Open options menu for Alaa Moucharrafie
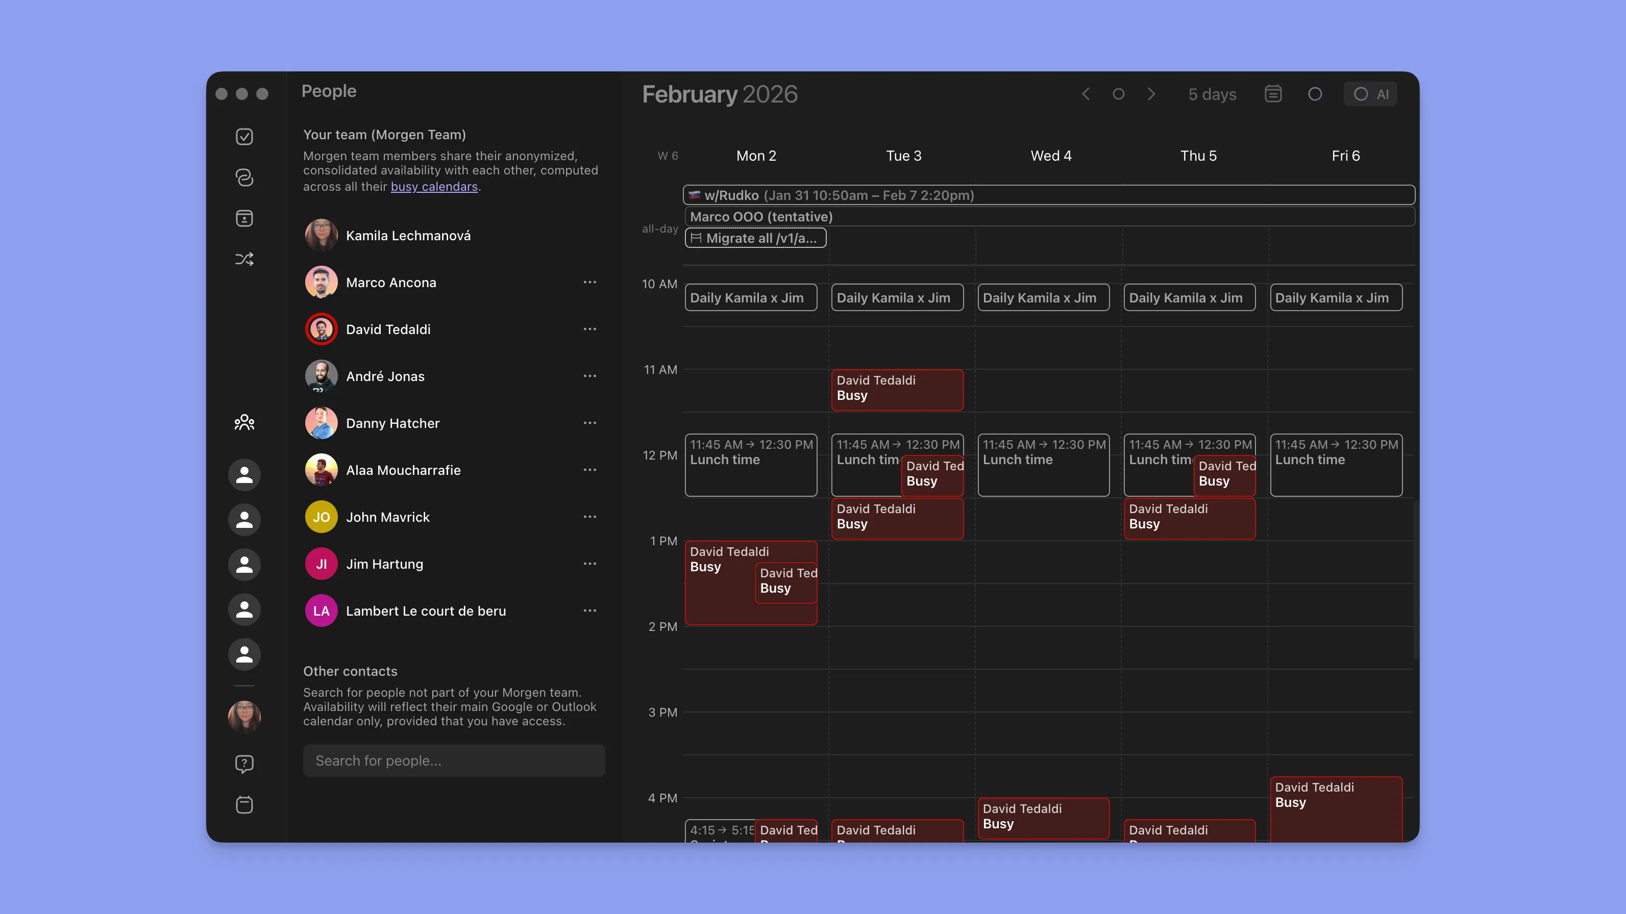Viewport: 1626px width, 914px height. (x=589, y=469)
